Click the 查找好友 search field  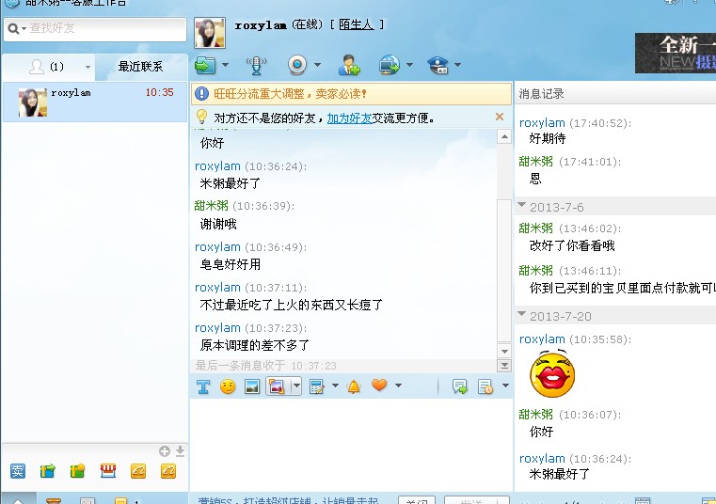click(95, 29)
